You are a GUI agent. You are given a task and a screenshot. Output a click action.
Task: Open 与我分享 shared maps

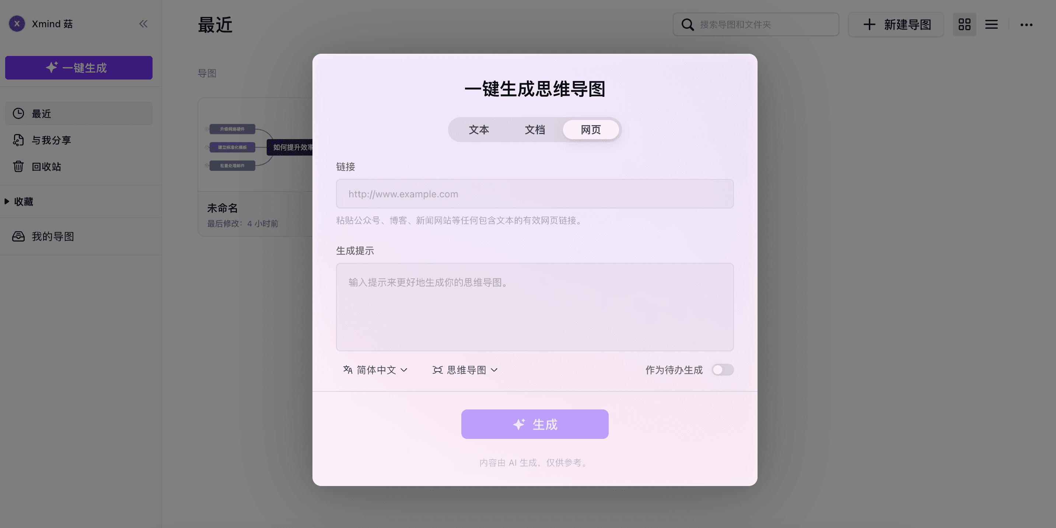coord(51,140)
